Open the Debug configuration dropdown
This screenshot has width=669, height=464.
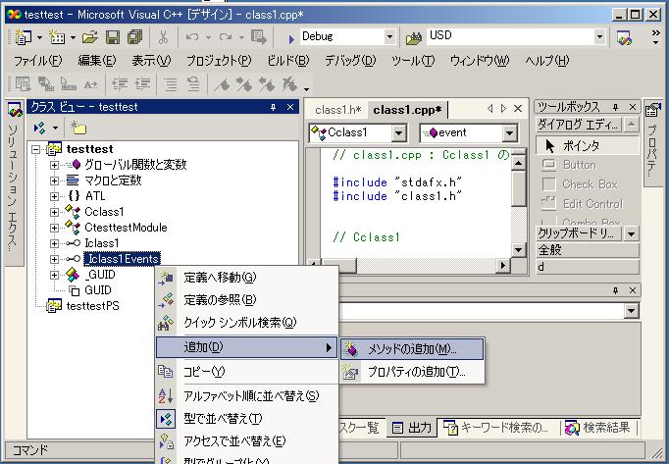coord(389,37)
